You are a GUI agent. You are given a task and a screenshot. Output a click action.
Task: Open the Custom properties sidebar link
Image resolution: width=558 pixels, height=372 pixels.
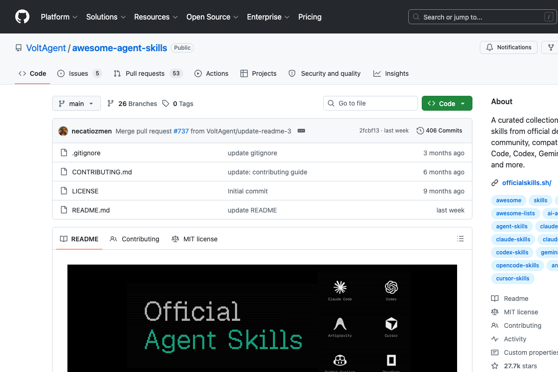[525, 352]
